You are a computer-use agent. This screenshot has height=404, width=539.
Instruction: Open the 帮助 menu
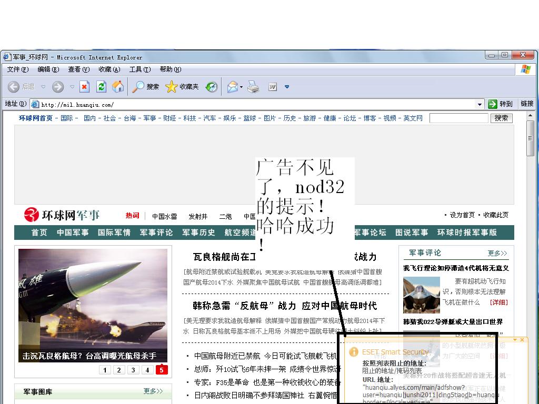pos(171,69)
